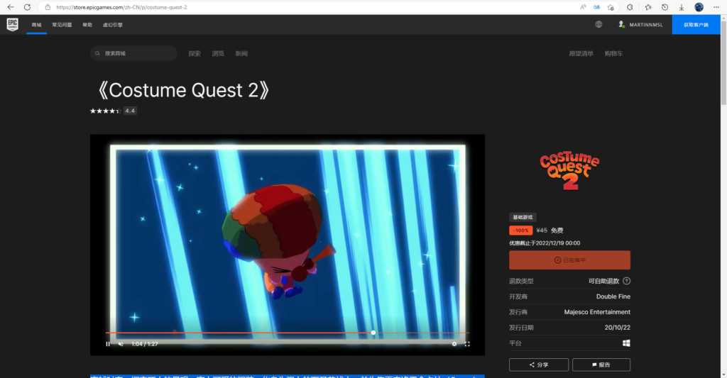727x378 pixels.
Task: Go to the 新闻 news tab
Action: tap(241, 54)
